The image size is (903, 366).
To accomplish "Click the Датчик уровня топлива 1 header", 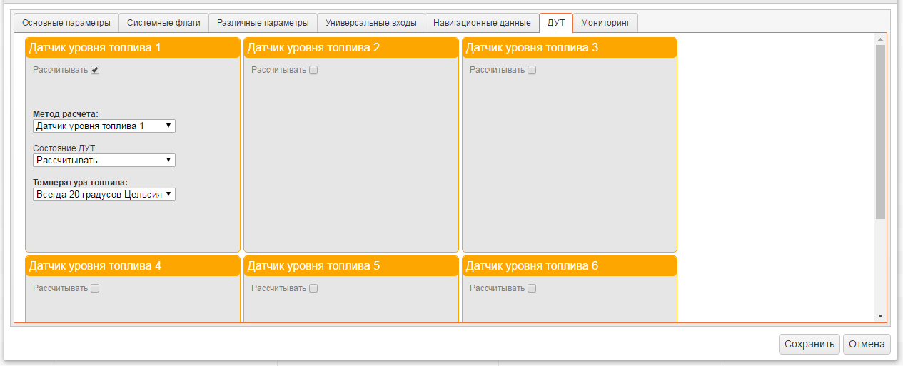I will (x=133, y=48).
